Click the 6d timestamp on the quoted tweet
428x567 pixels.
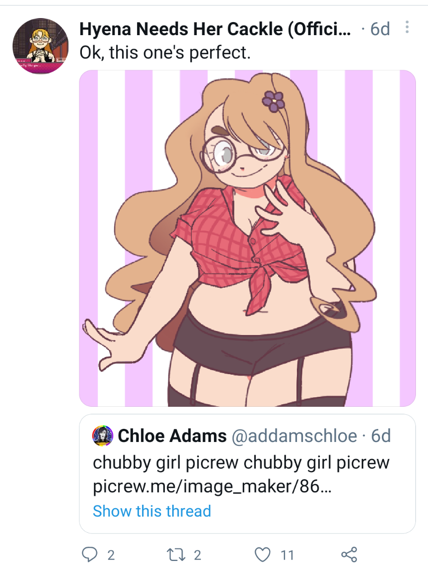[381, 436]
